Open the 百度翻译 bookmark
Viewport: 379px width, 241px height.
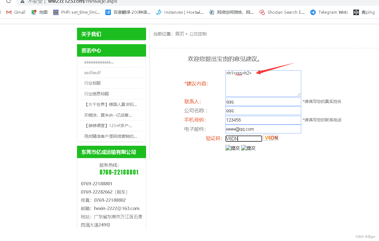[128, 12]
